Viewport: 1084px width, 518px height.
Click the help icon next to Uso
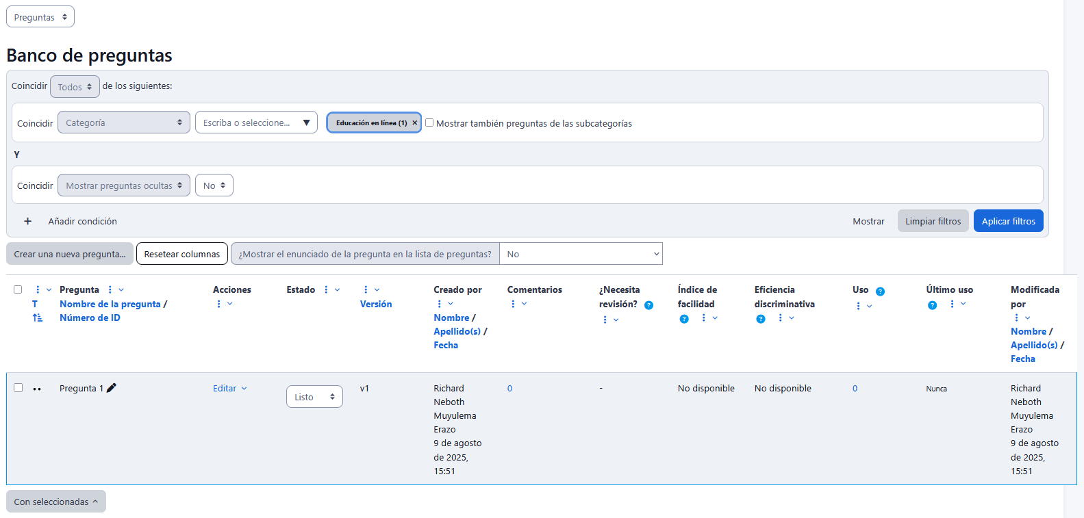(880, 292)
